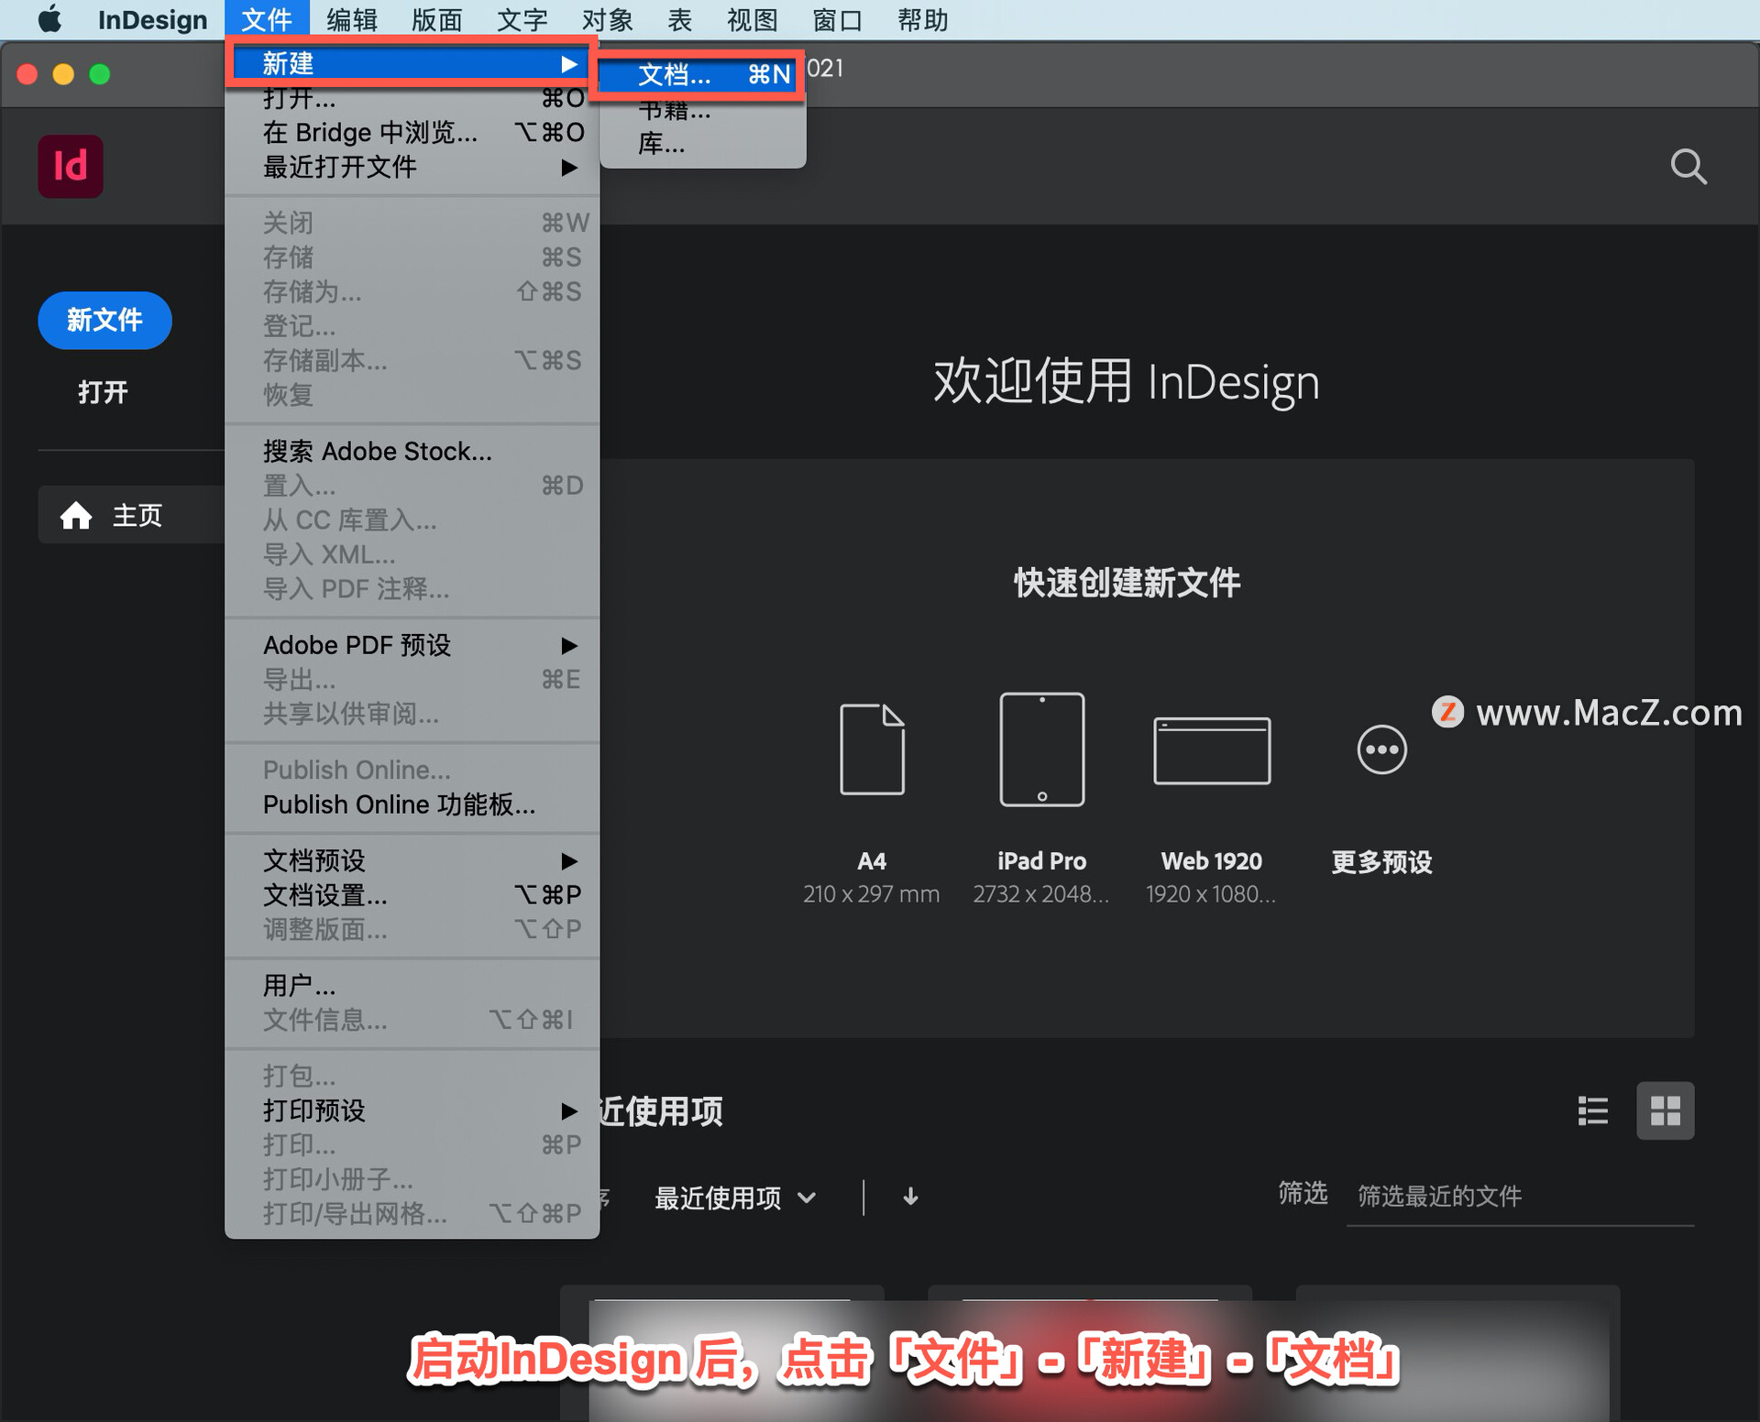Choose 库... in the 新建 submenu

tap(703, 144)
